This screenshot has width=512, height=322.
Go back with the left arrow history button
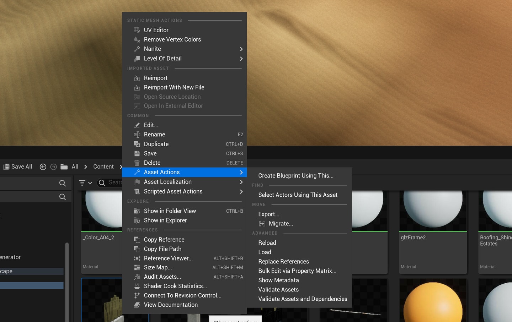point(43,167)
